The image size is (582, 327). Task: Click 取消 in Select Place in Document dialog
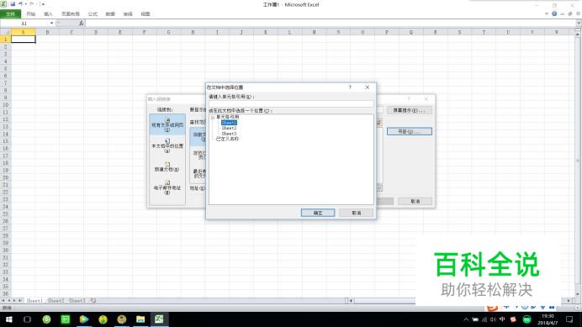point(357,213)
